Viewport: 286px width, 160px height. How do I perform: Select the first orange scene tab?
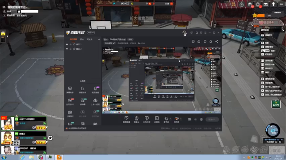point(73,39)
